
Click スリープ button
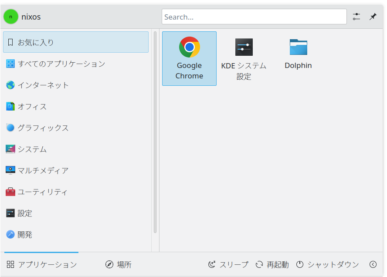click(228, 264)
